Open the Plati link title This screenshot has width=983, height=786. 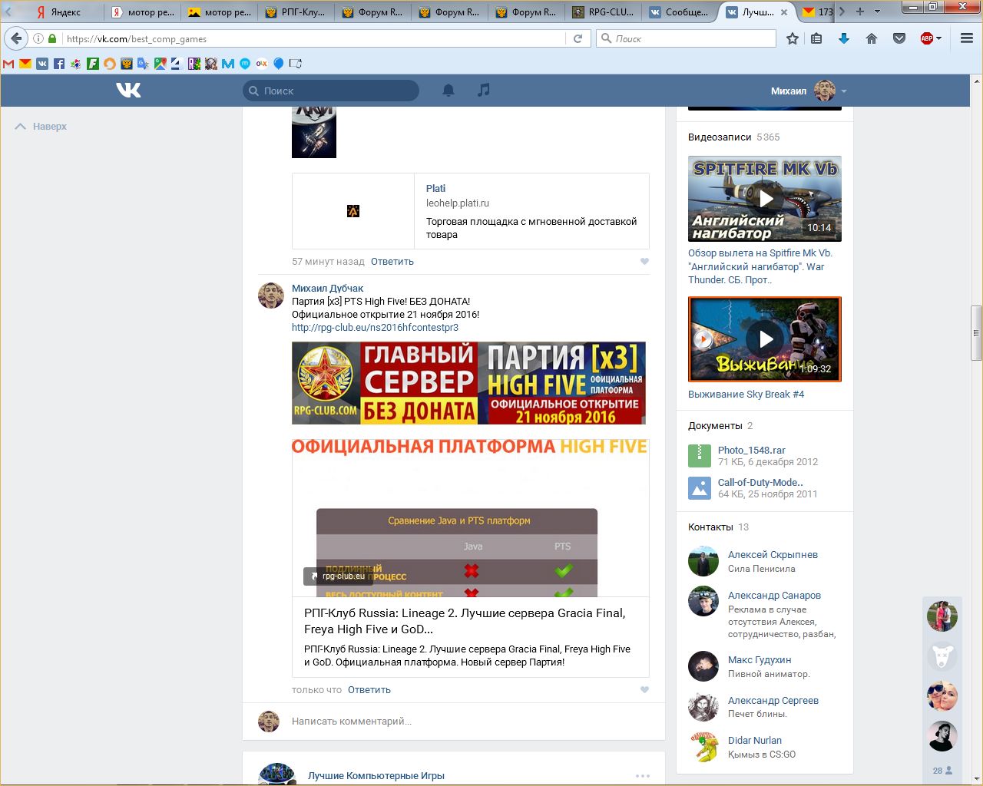pyautogui.click(x=435, y=189)
